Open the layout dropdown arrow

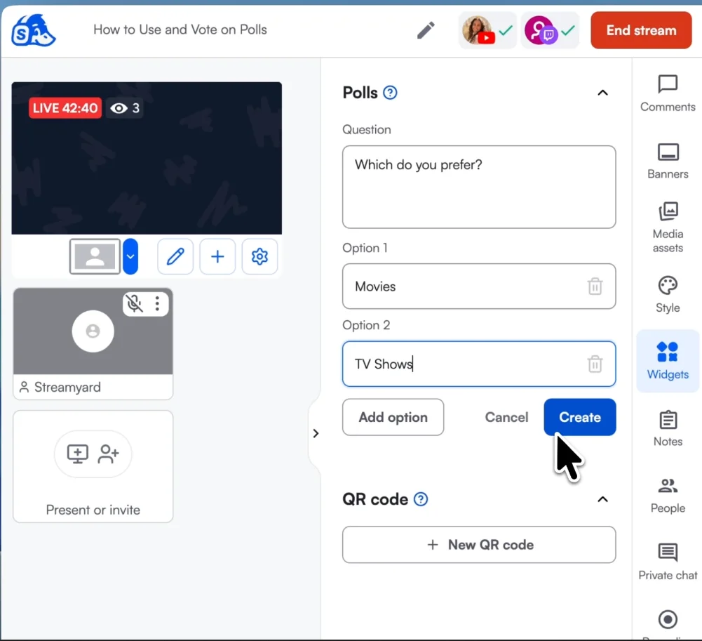coord(130,256)
